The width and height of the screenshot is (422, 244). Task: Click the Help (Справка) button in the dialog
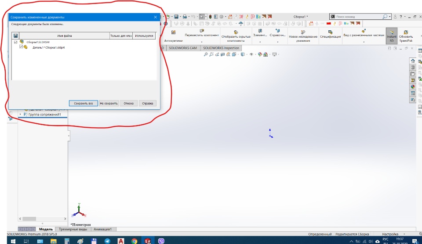[148, 103]
